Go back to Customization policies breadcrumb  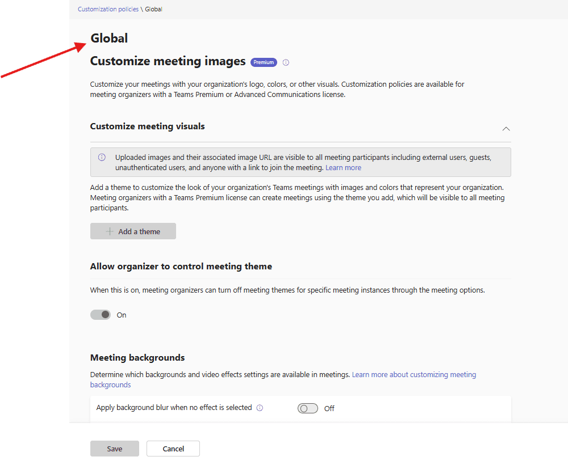tap(108, 9)
